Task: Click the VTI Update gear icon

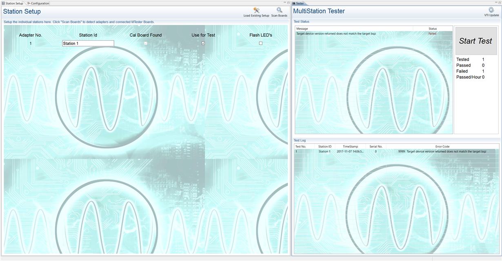Action: click(x=491, y=10)
